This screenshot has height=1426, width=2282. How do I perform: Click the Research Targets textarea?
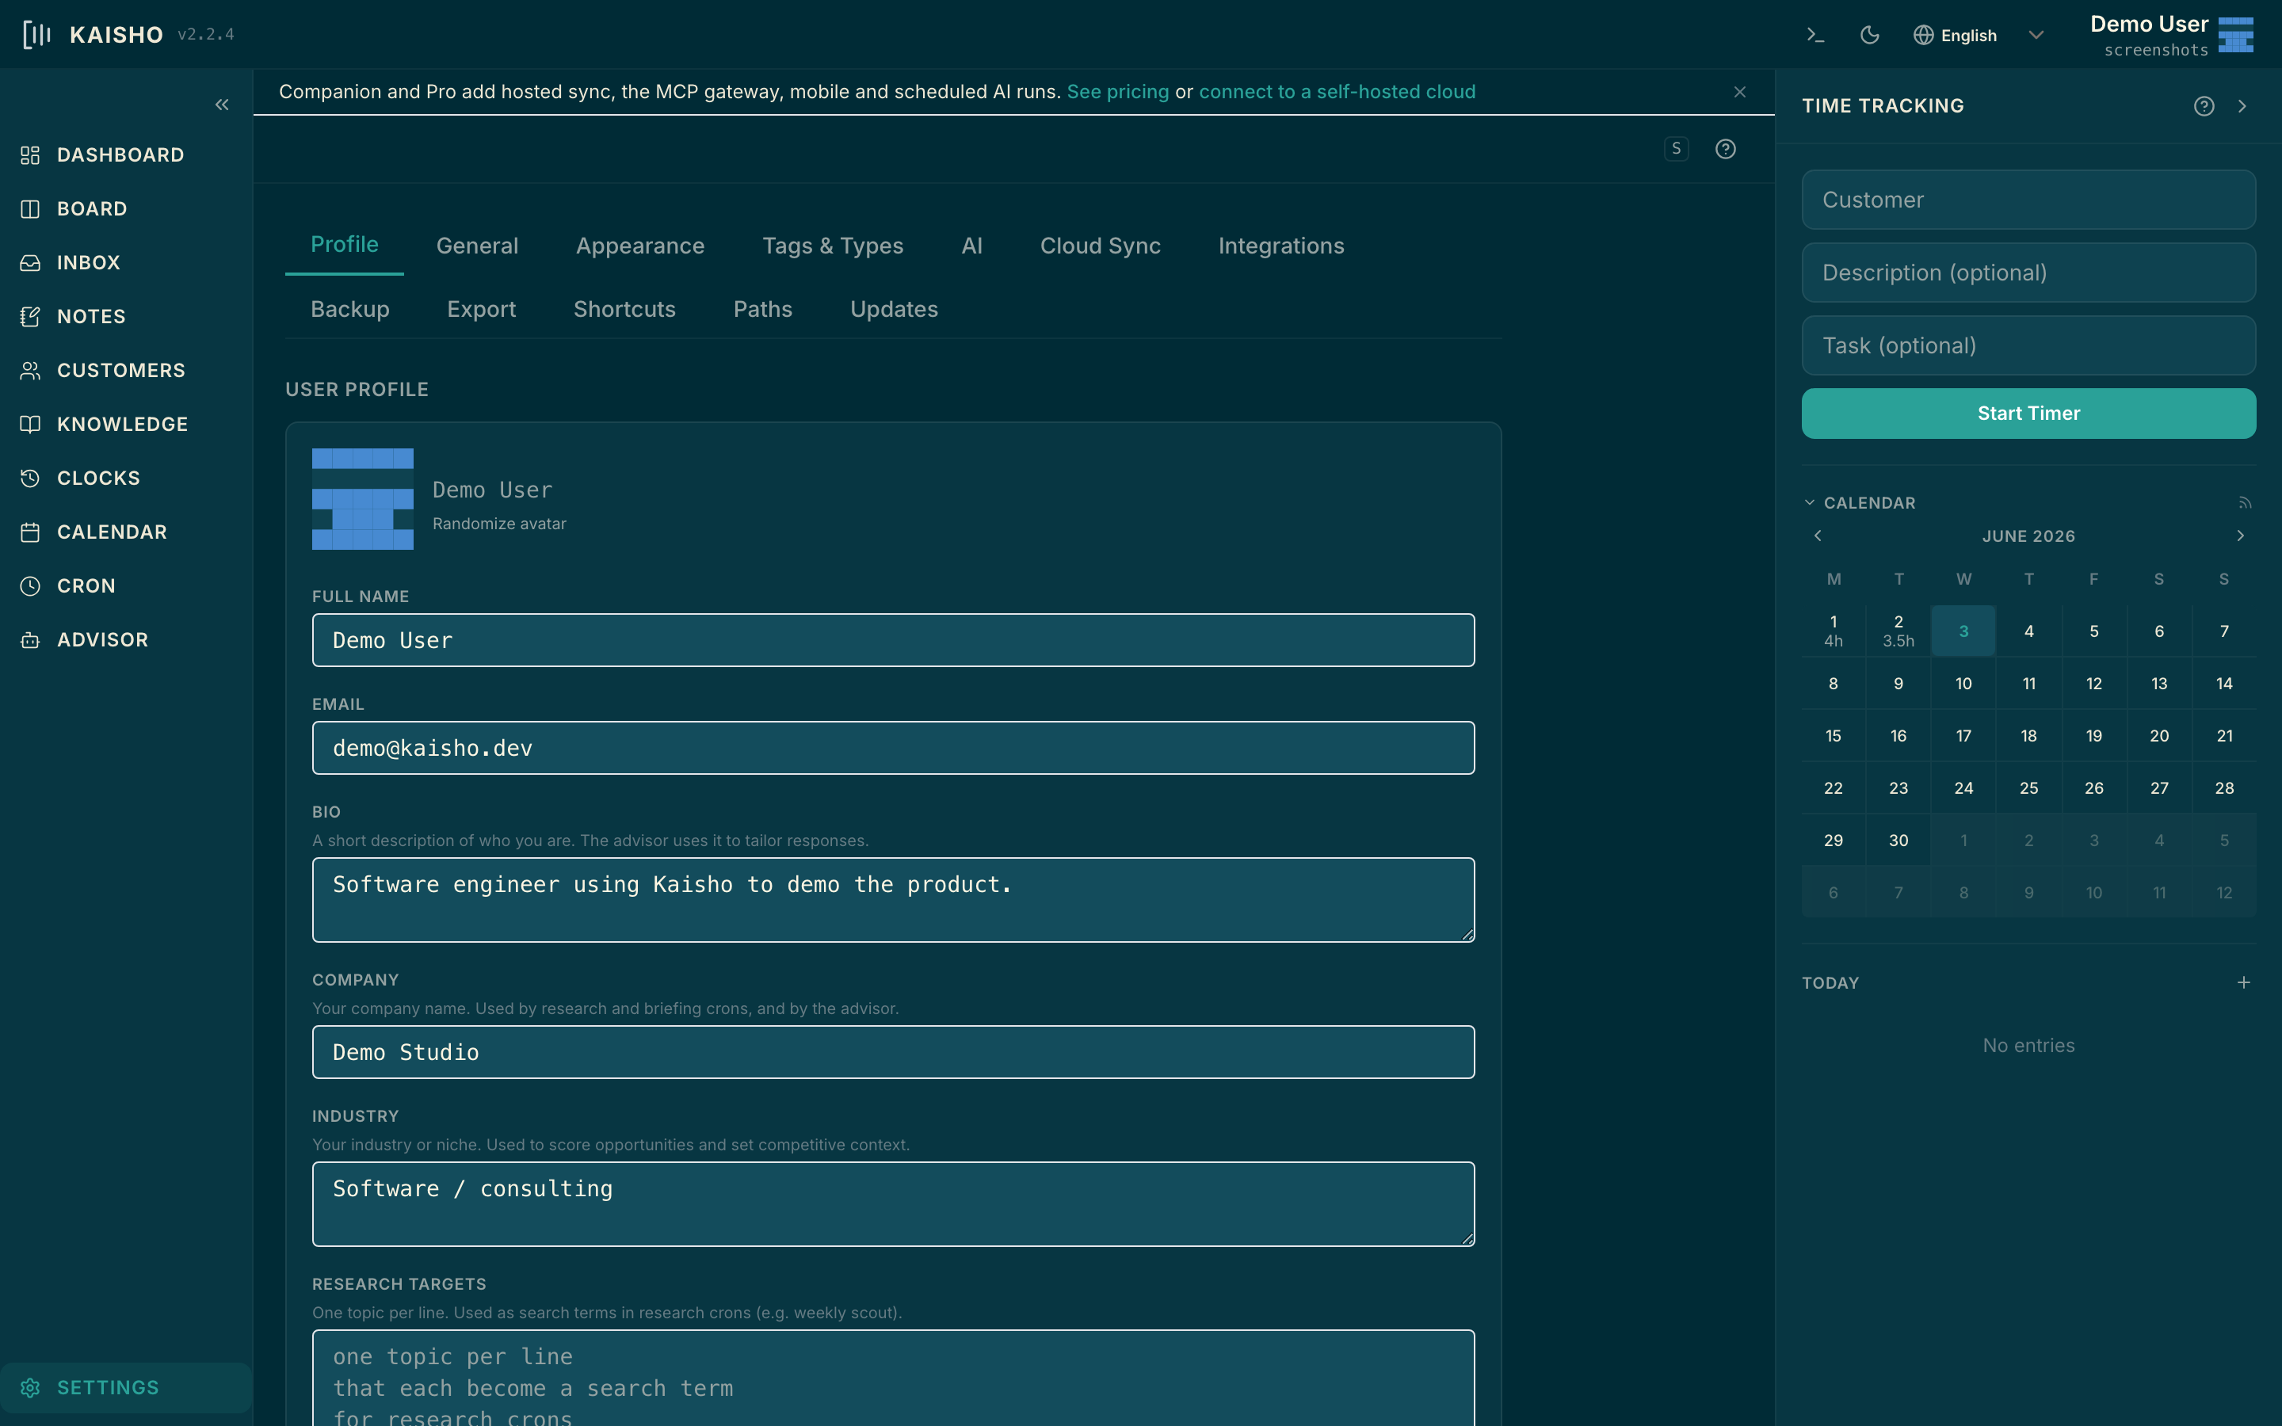(893, 1378)
